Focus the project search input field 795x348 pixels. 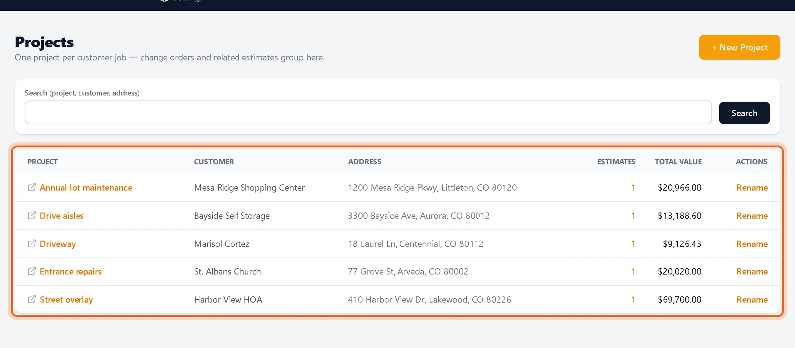click(x=368, y=113)
